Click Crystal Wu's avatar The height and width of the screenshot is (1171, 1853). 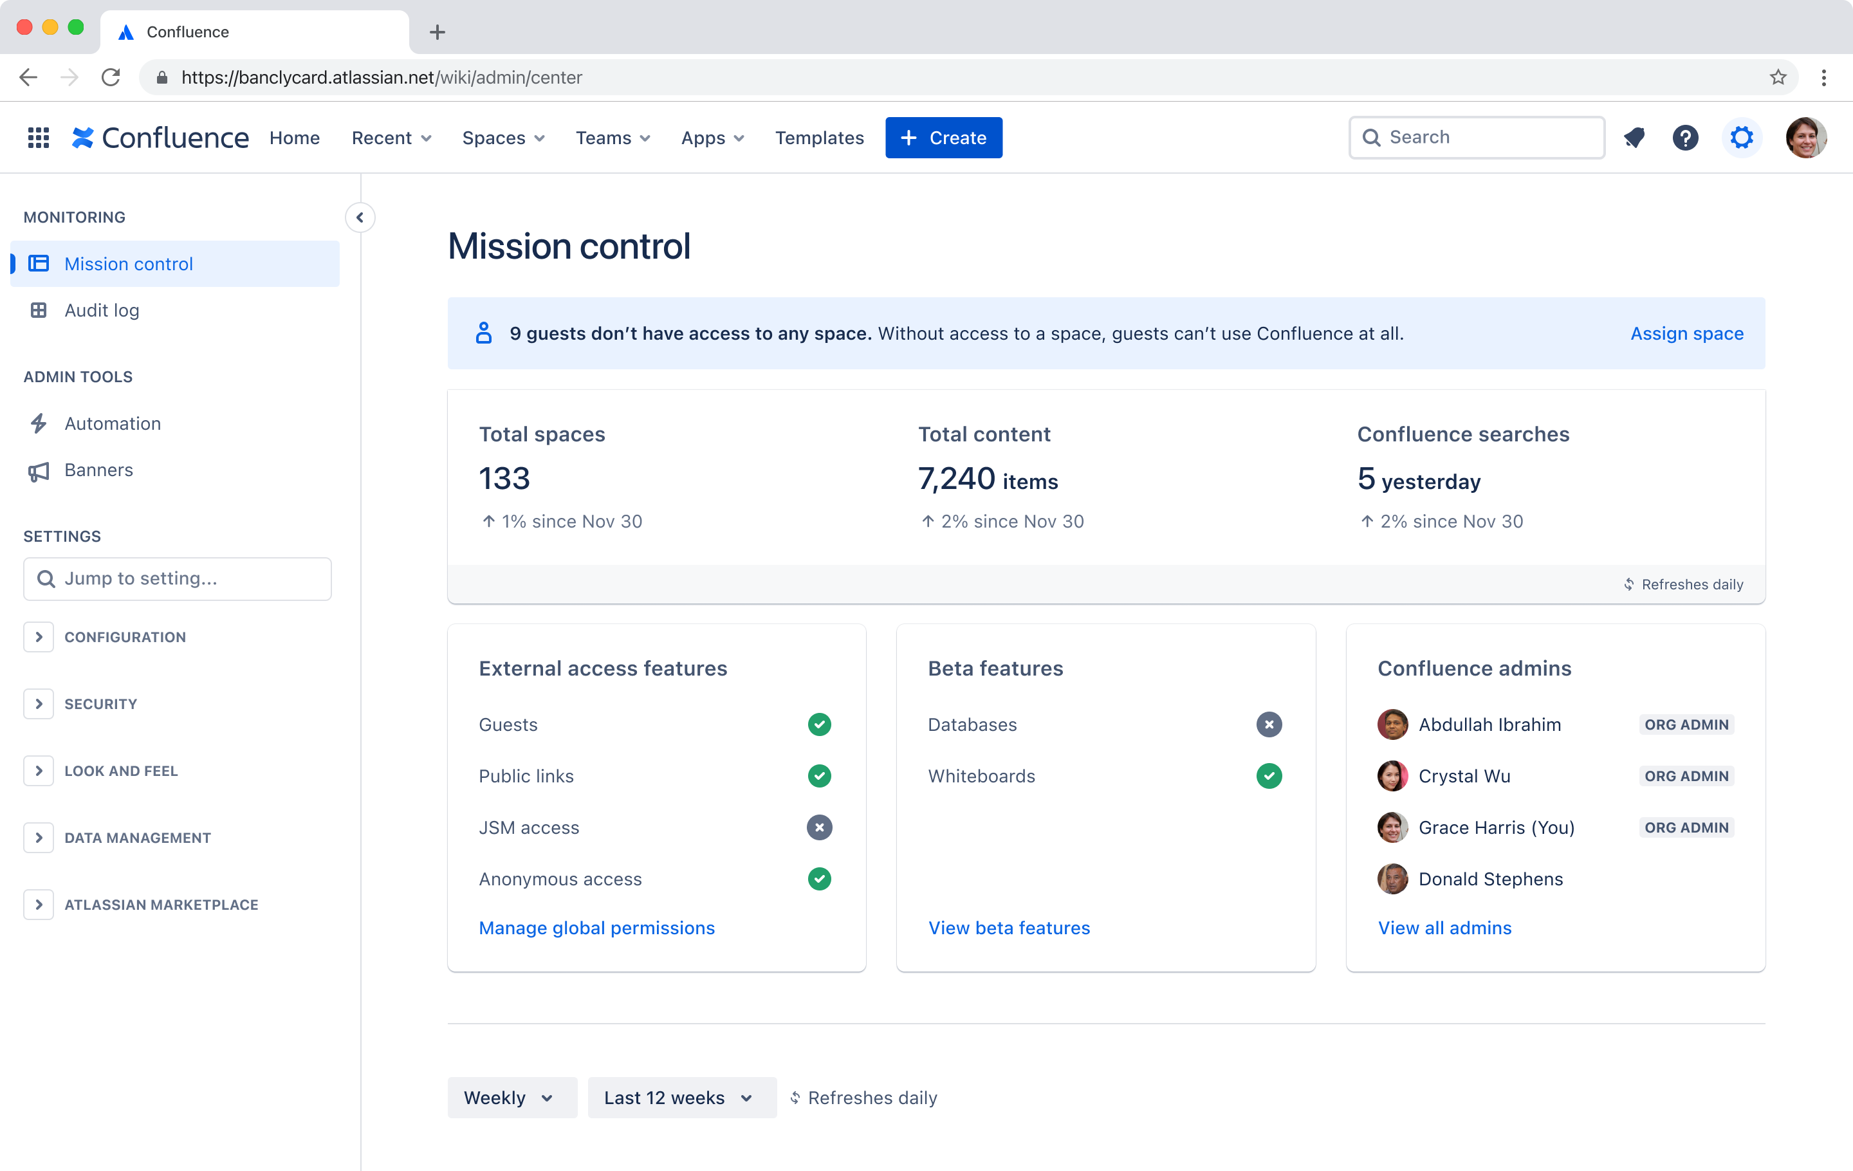coord(1392,775)
